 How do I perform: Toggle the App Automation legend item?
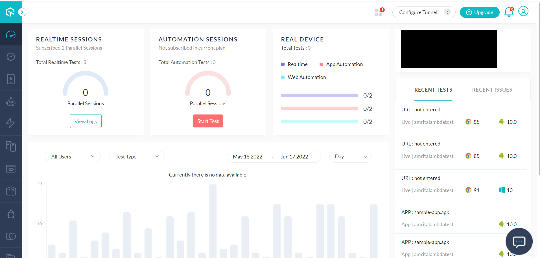[341, 64]
